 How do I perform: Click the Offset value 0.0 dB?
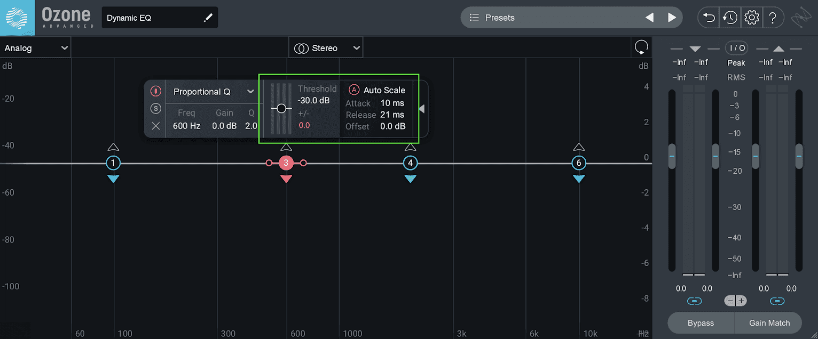pos(392,126)
